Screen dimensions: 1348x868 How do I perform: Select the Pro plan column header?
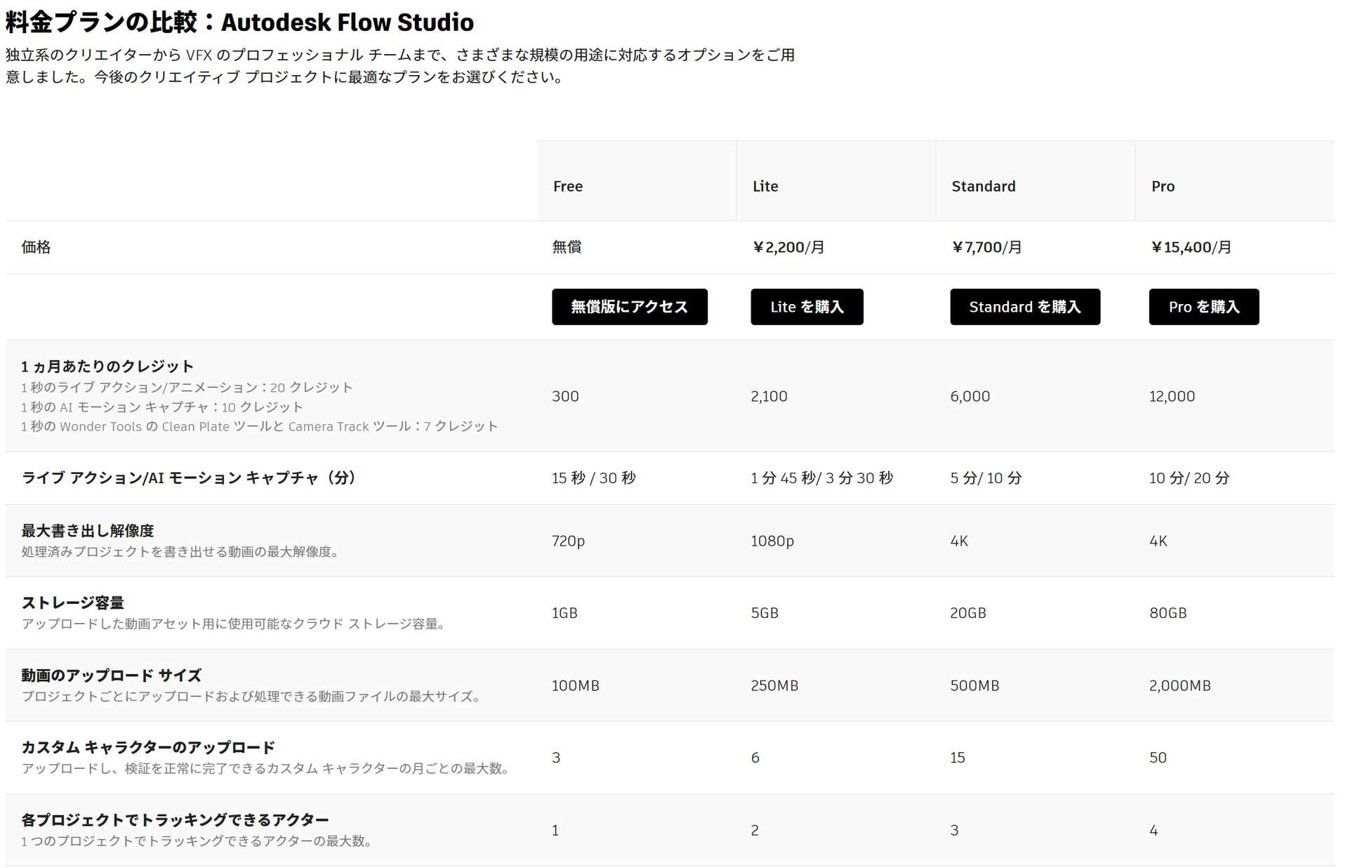pos(1163,186)
